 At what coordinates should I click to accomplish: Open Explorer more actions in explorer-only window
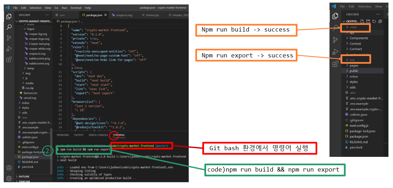(x=378, y=14)
